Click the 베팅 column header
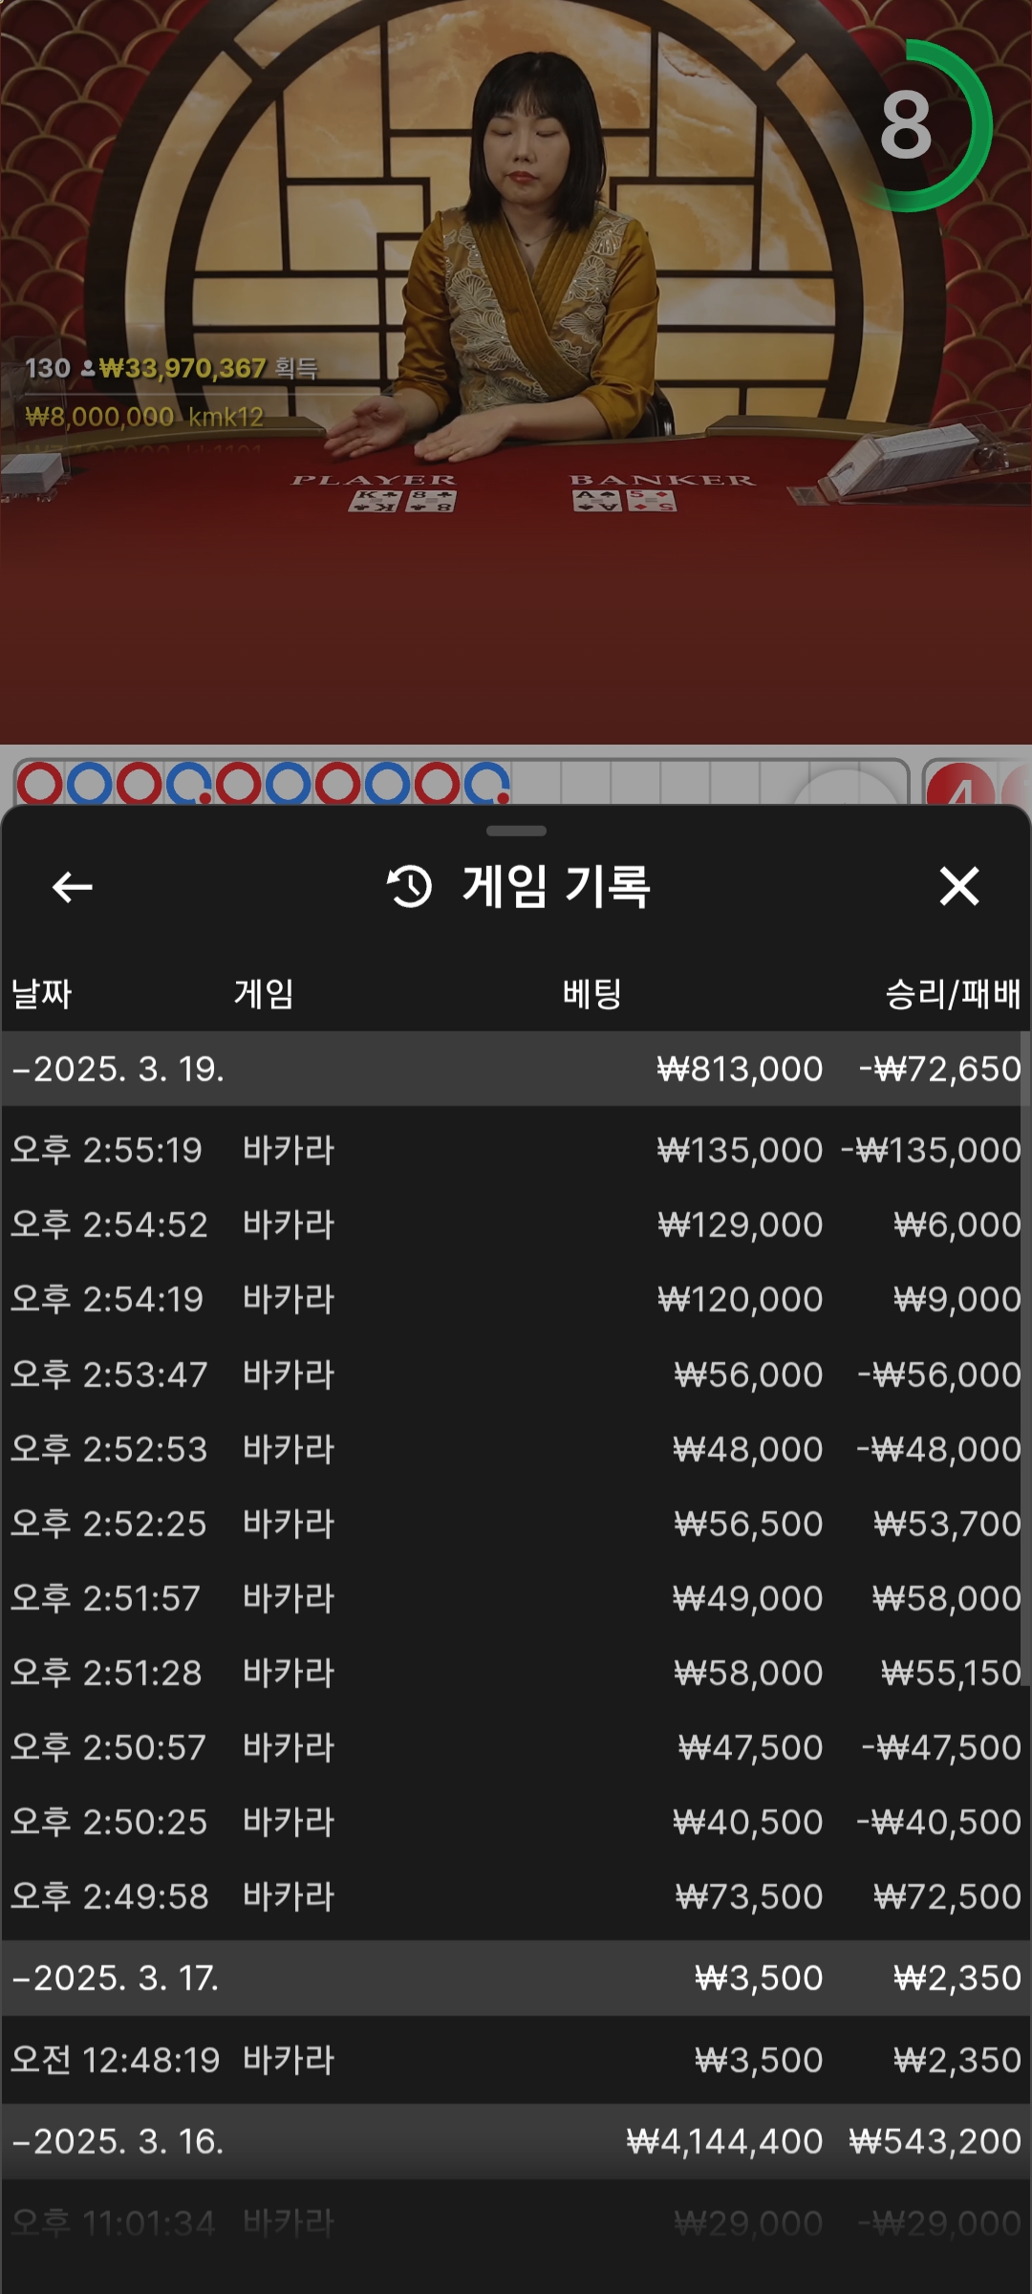The height and width of the screenshot is (2294, 1032). pos(591,994)
